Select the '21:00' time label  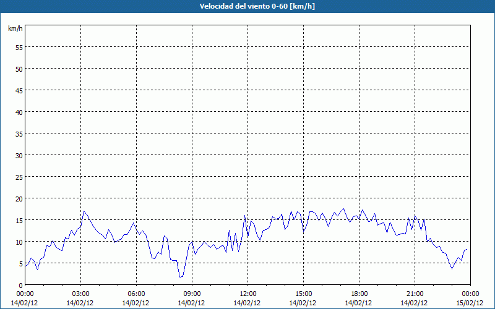click(x=415, y=294)
